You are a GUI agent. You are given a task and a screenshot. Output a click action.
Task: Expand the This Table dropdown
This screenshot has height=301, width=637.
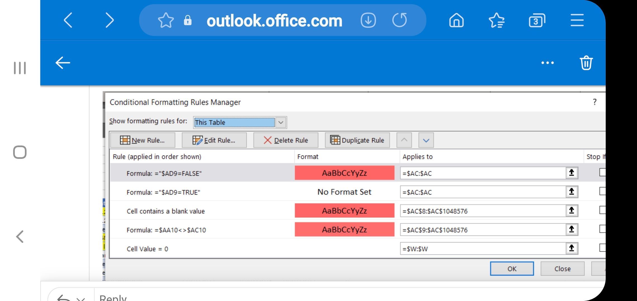point(281,122)
